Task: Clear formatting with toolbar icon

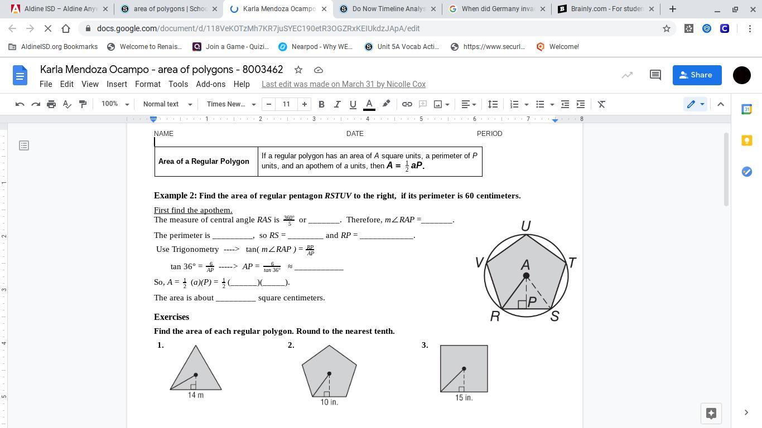Action: tap(601, 104)
